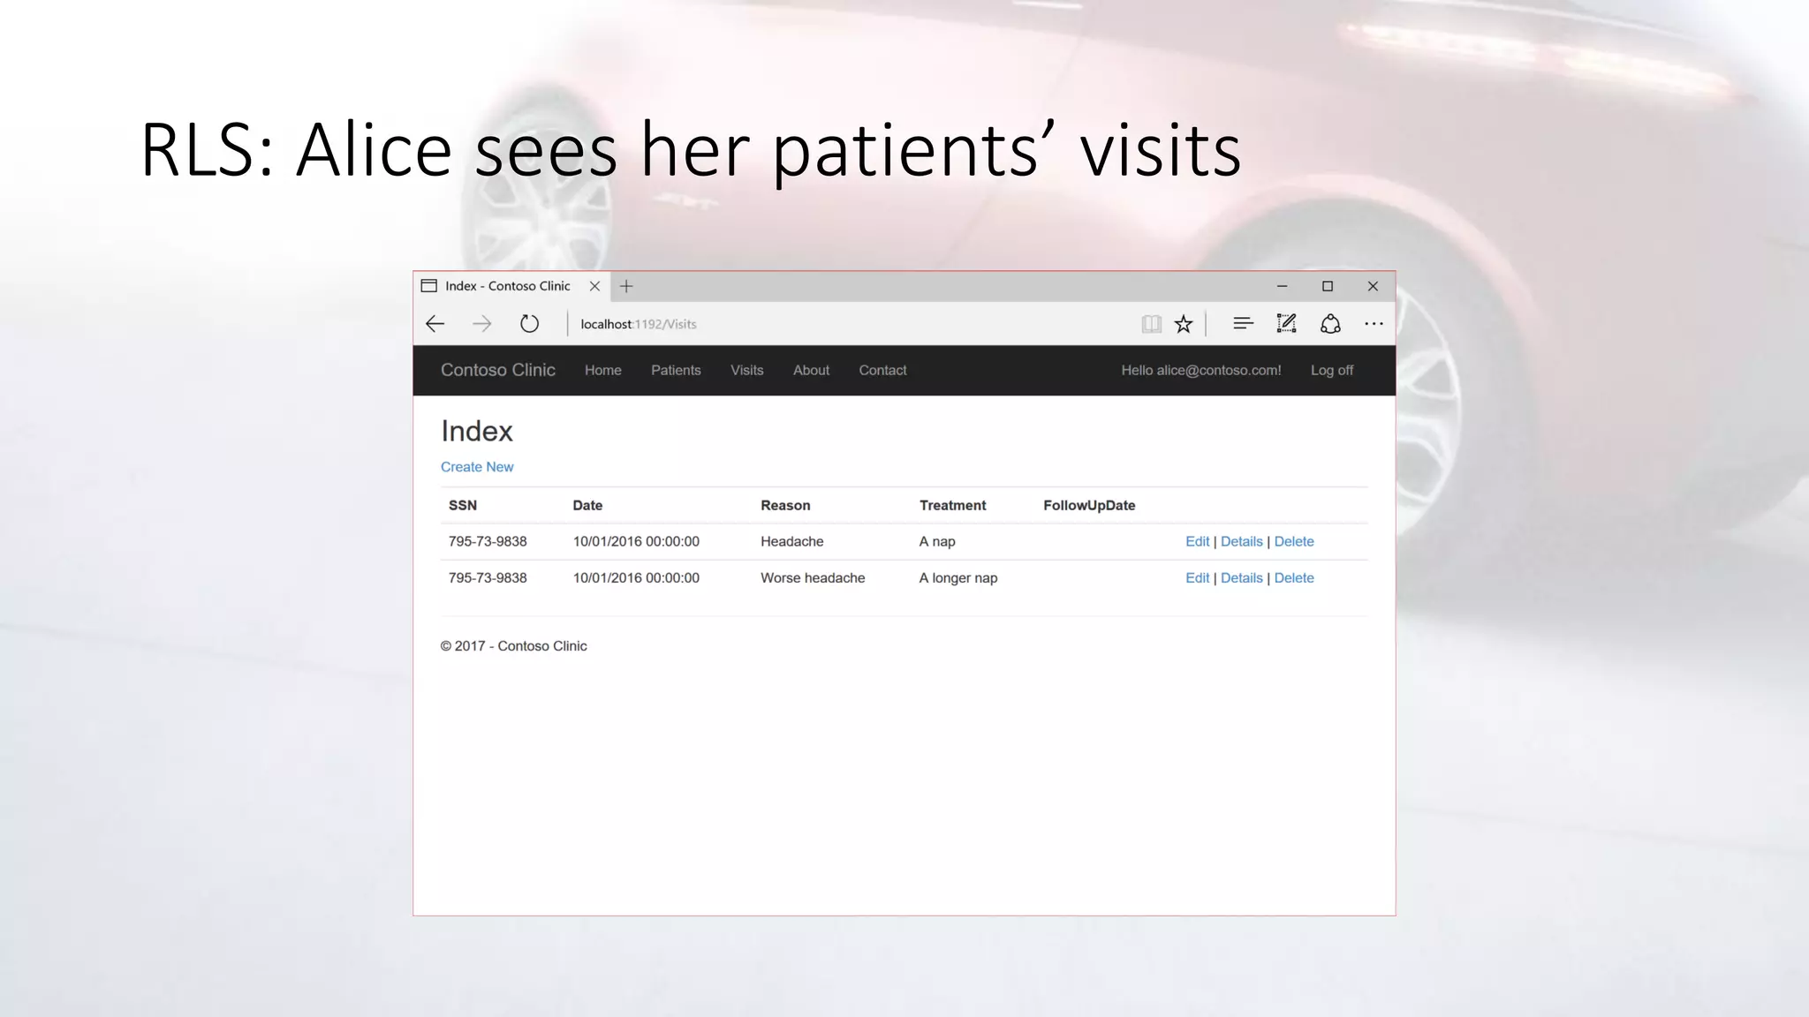
Task: Click the Contoso Clinic brand link
Action: (498, 370)
